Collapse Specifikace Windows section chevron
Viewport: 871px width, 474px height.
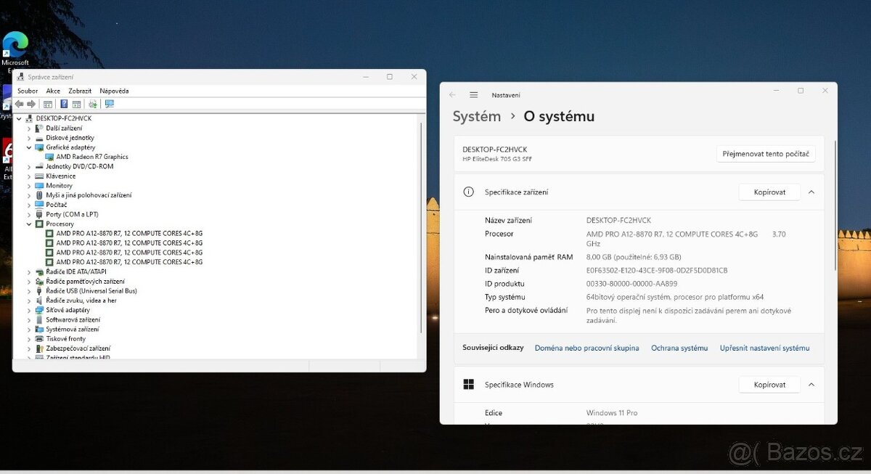[x=811, y=385]
